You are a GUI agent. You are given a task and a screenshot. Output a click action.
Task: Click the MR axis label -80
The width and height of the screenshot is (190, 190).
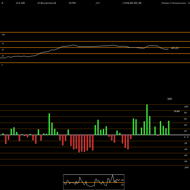click(x=185, y=161)
